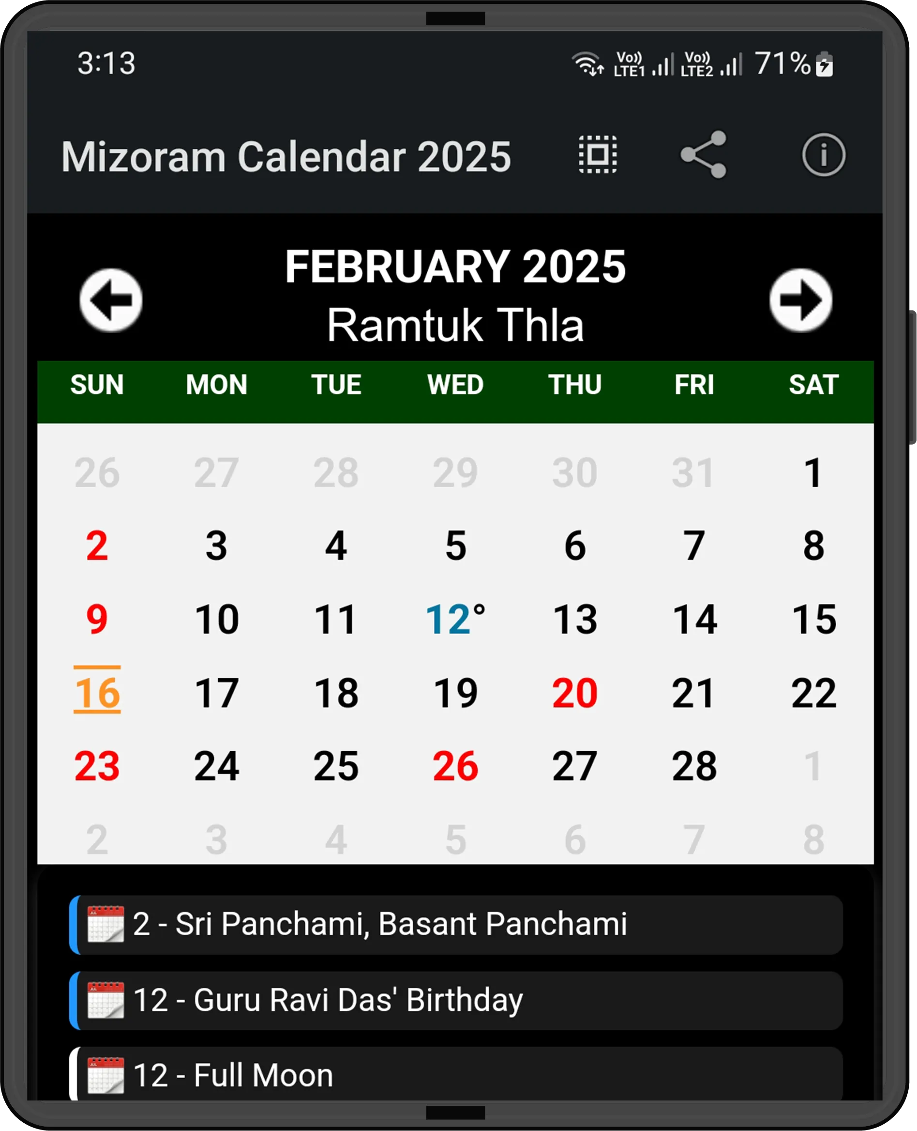Open the 12 - Full Moon event

tap(233, 1075)
